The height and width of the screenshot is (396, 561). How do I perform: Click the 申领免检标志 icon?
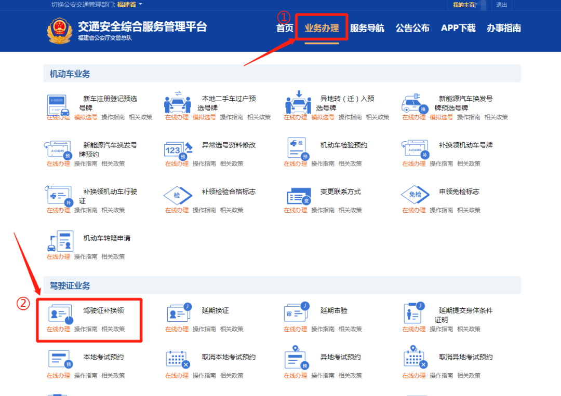(415, 196)
